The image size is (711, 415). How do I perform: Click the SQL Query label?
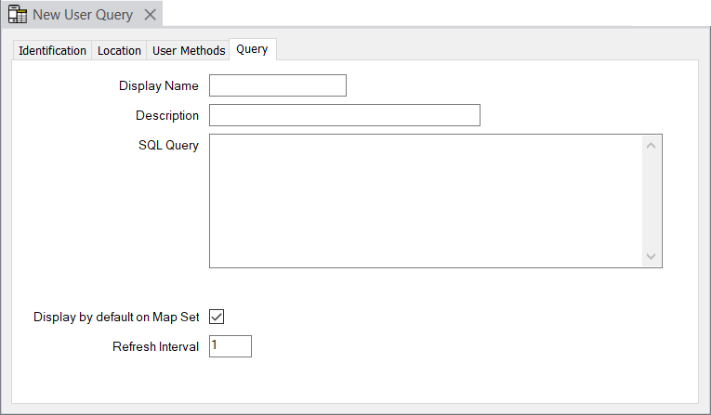167,145
